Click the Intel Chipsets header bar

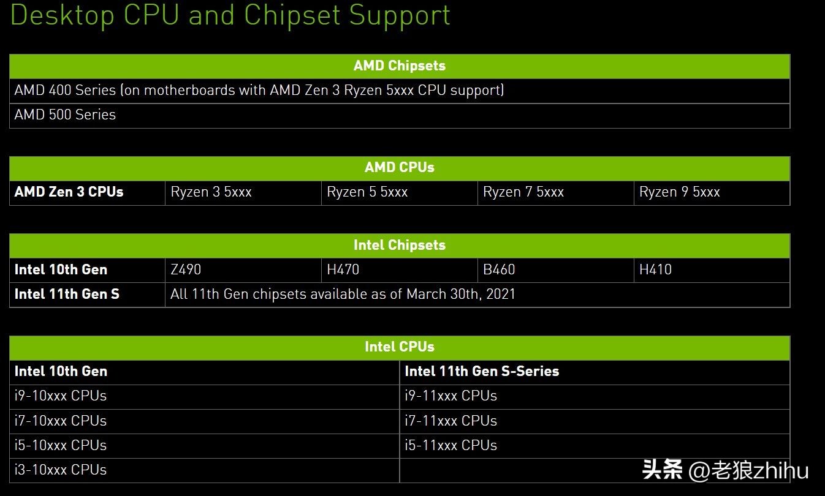(399, 246)
